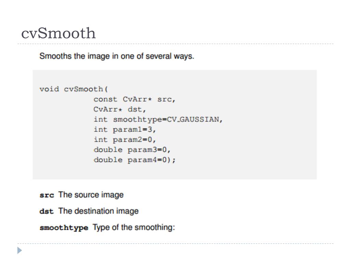Click the 'const CvArr* src,' parameter line
Viewport: 351px width, 263px height.
tap(134, 99)
